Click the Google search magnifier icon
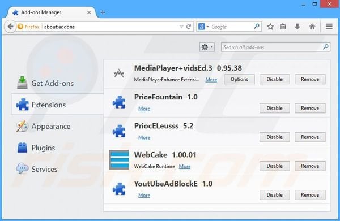 coord(257,27)
